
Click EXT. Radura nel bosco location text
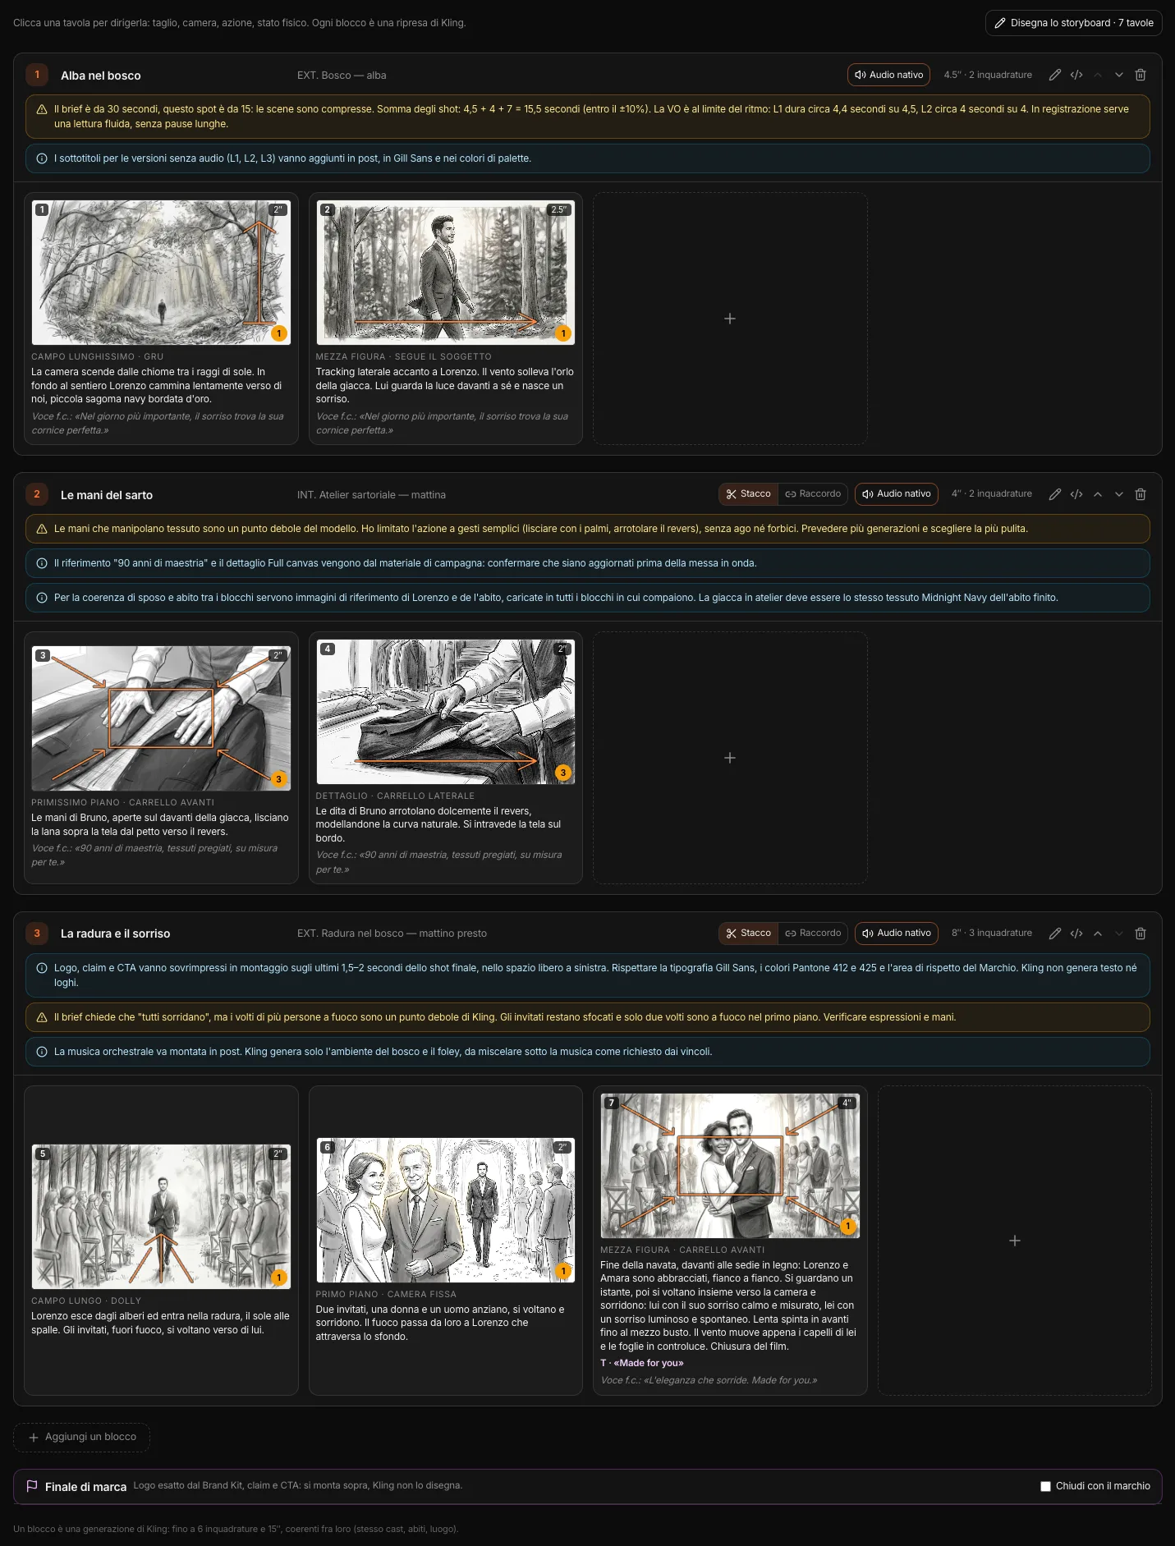pyautogui.click(x=392, y=934)
